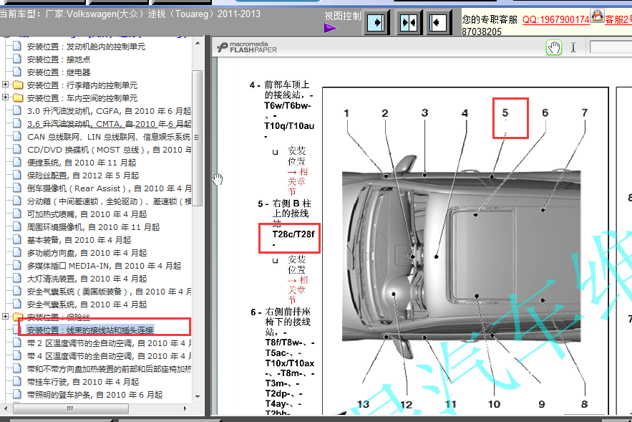This screenshot has height=422, width=632.
Task: Select 基本装备 自 2010 年 4 月起
Action: click(79, 241)
